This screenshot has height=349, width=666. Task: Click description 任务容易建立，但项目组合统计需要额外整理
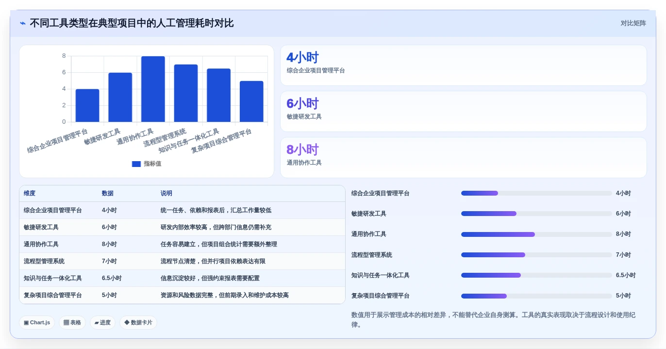pyautogui.click(x=219, y=244)
